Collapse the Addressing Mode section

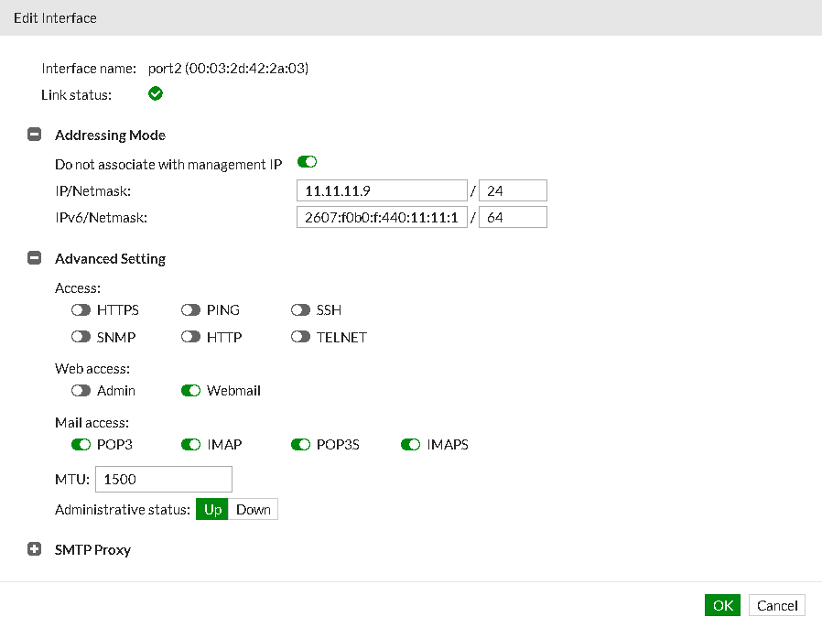(34, 134)
